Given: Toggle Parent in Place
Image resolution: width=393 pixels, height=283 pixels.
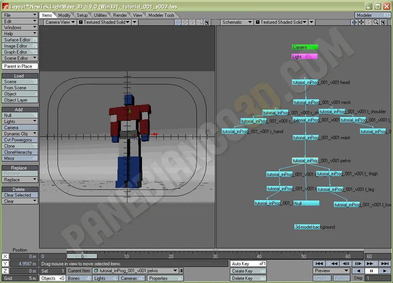Looking at the screenshot, I should [20, 66].
